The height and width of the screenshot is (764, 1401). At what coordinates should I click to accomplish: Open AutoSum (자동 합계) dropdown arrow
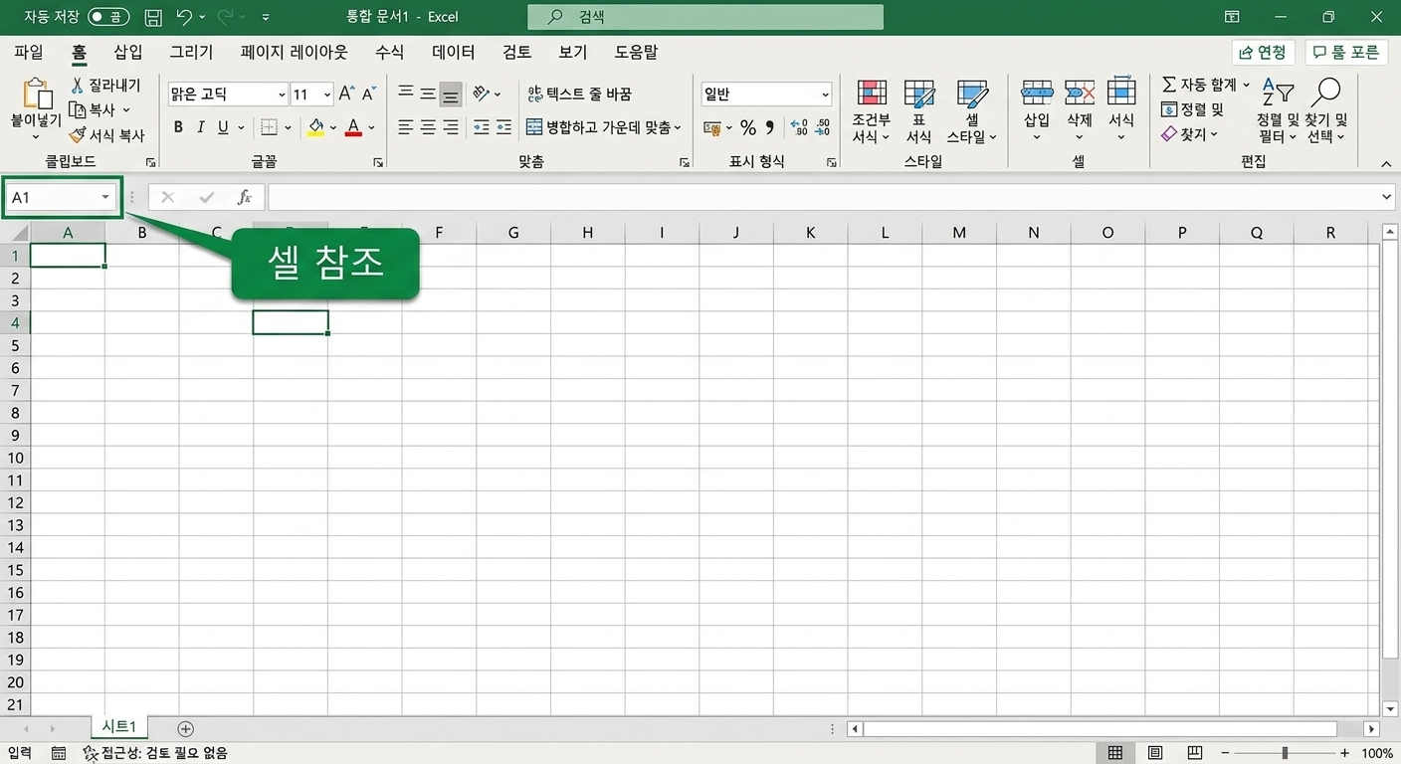click(x=1246, y=85)
